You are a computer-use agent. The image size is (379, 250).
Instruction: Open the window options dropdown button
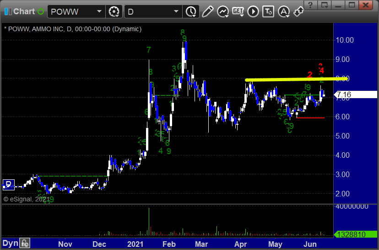[x=325, y=5]
